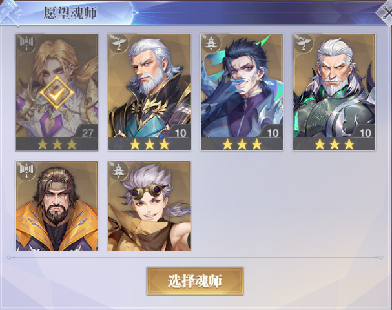Select the dark blue-haired hero card
Screen dimensions: 392x310
pyautogui.click(x=242, y=92)
